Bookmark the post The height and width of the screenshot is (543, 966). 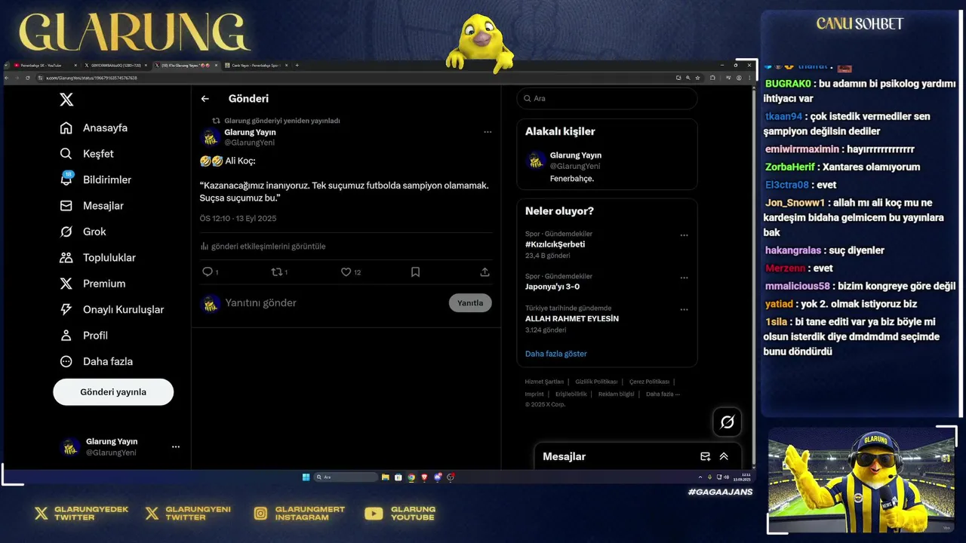click(415, 272)
